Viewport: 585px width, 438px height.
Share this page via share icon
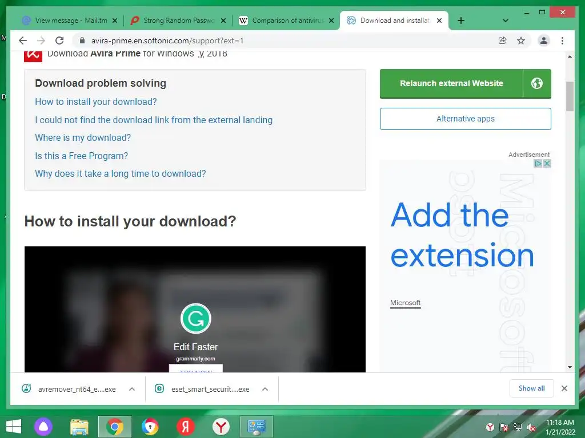503,40
